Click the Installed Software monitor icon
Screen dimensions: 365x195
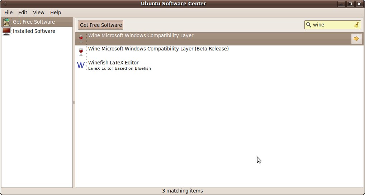tap(6, 31)
